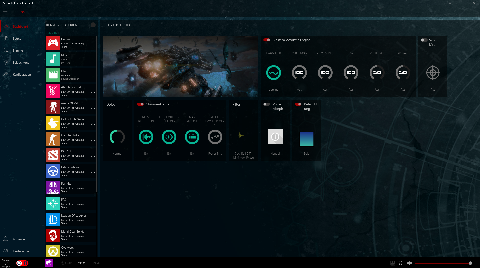480x268 pixels.
Task: Open more options for Film profile
Action: (93, 76)
